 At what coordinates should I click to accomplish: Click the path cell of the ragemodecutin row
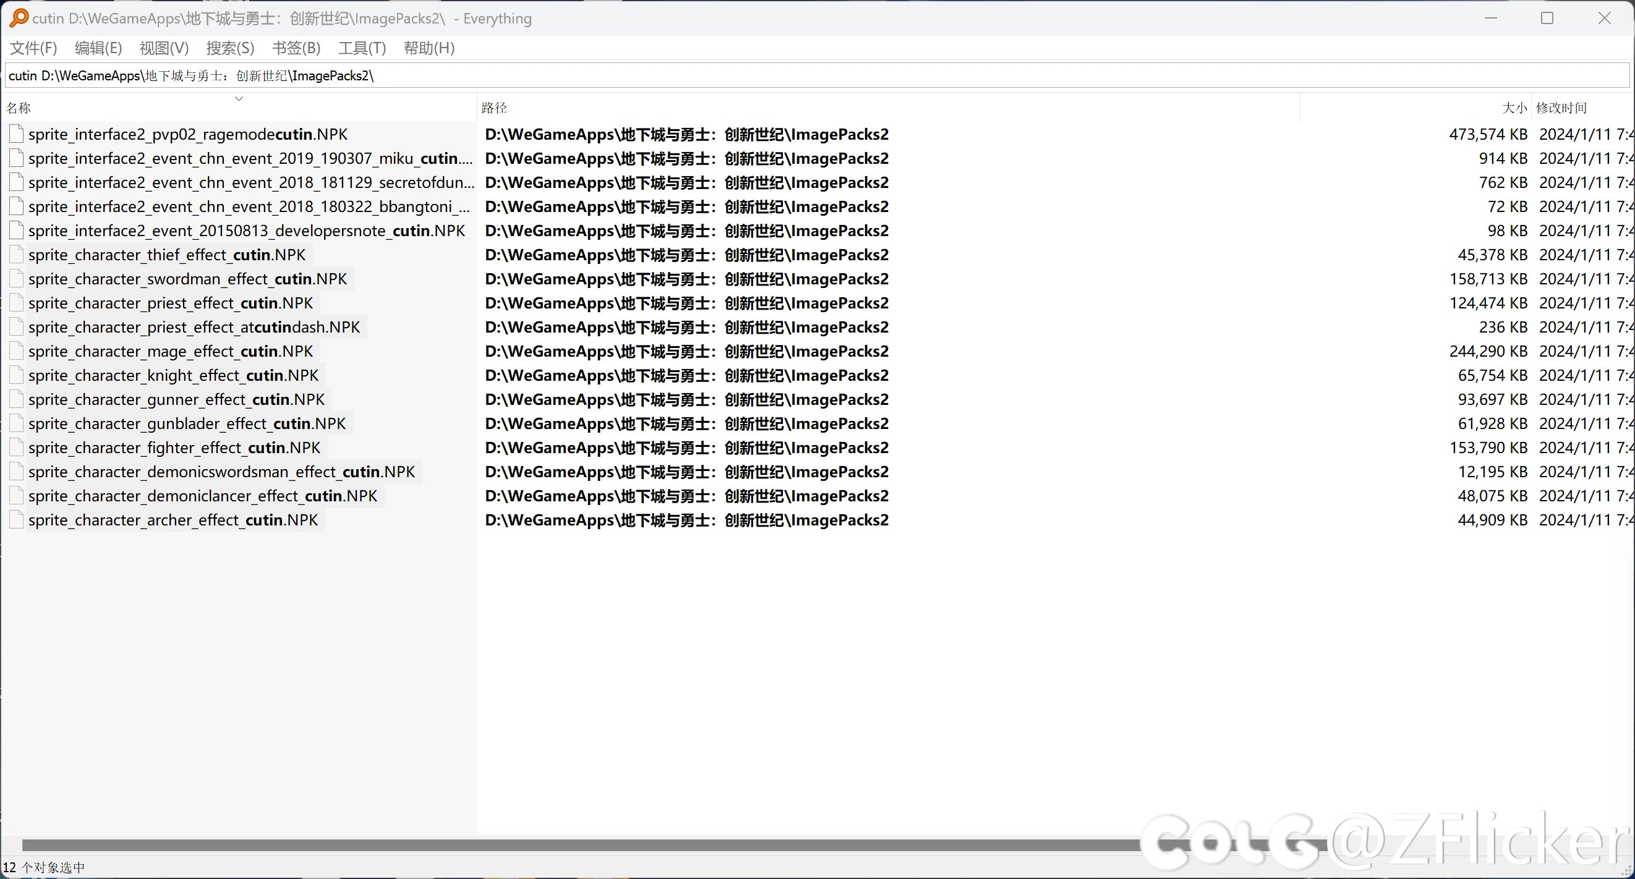tap(687, 134)
